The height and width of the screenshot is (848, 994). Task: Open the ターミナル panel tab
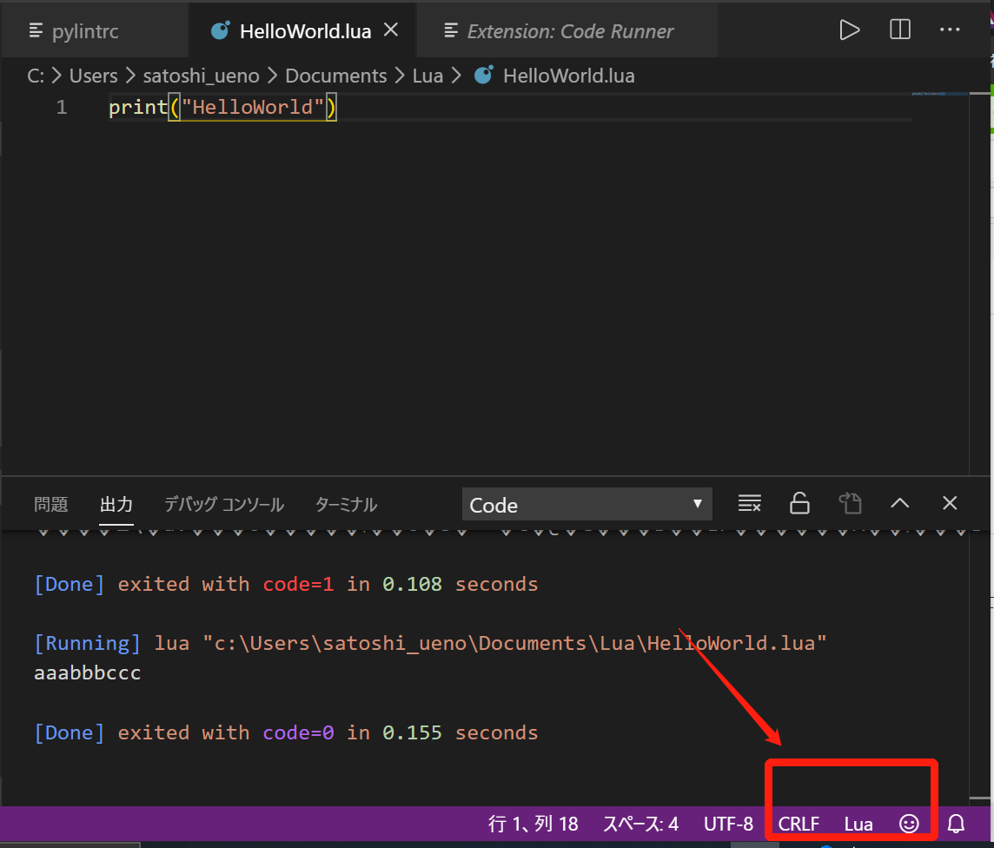pos(345,504)
